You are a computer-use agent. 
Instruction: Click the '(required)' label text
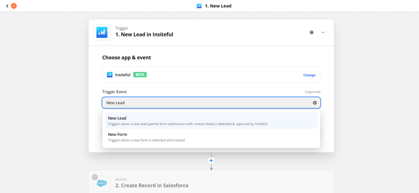click(x=312, y=92)
